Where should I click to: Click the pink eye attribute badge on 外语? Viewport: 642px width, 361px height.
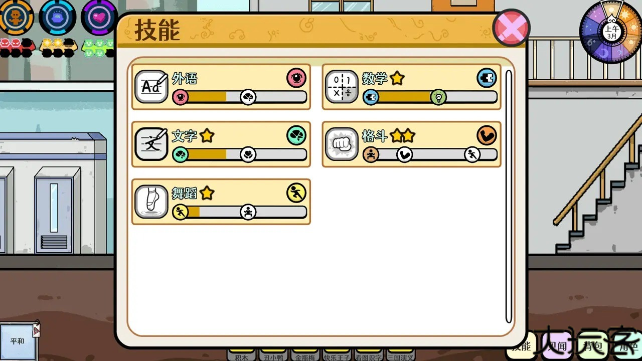(x=296, y=78)
